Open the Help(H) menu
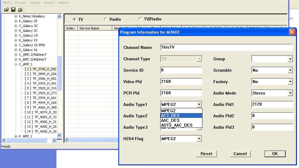299x168 pixels. coord(64,3)
